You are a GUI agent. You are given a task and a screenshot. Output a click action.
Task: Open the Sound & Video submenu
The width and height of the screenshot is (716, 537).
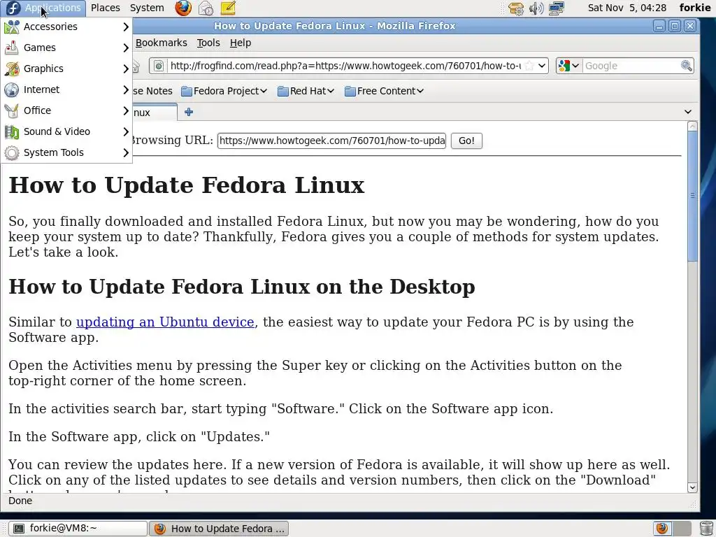click(x=66, y=131)
